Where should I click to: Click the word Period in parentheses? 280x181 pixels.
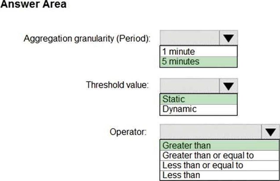coord(133,39)
